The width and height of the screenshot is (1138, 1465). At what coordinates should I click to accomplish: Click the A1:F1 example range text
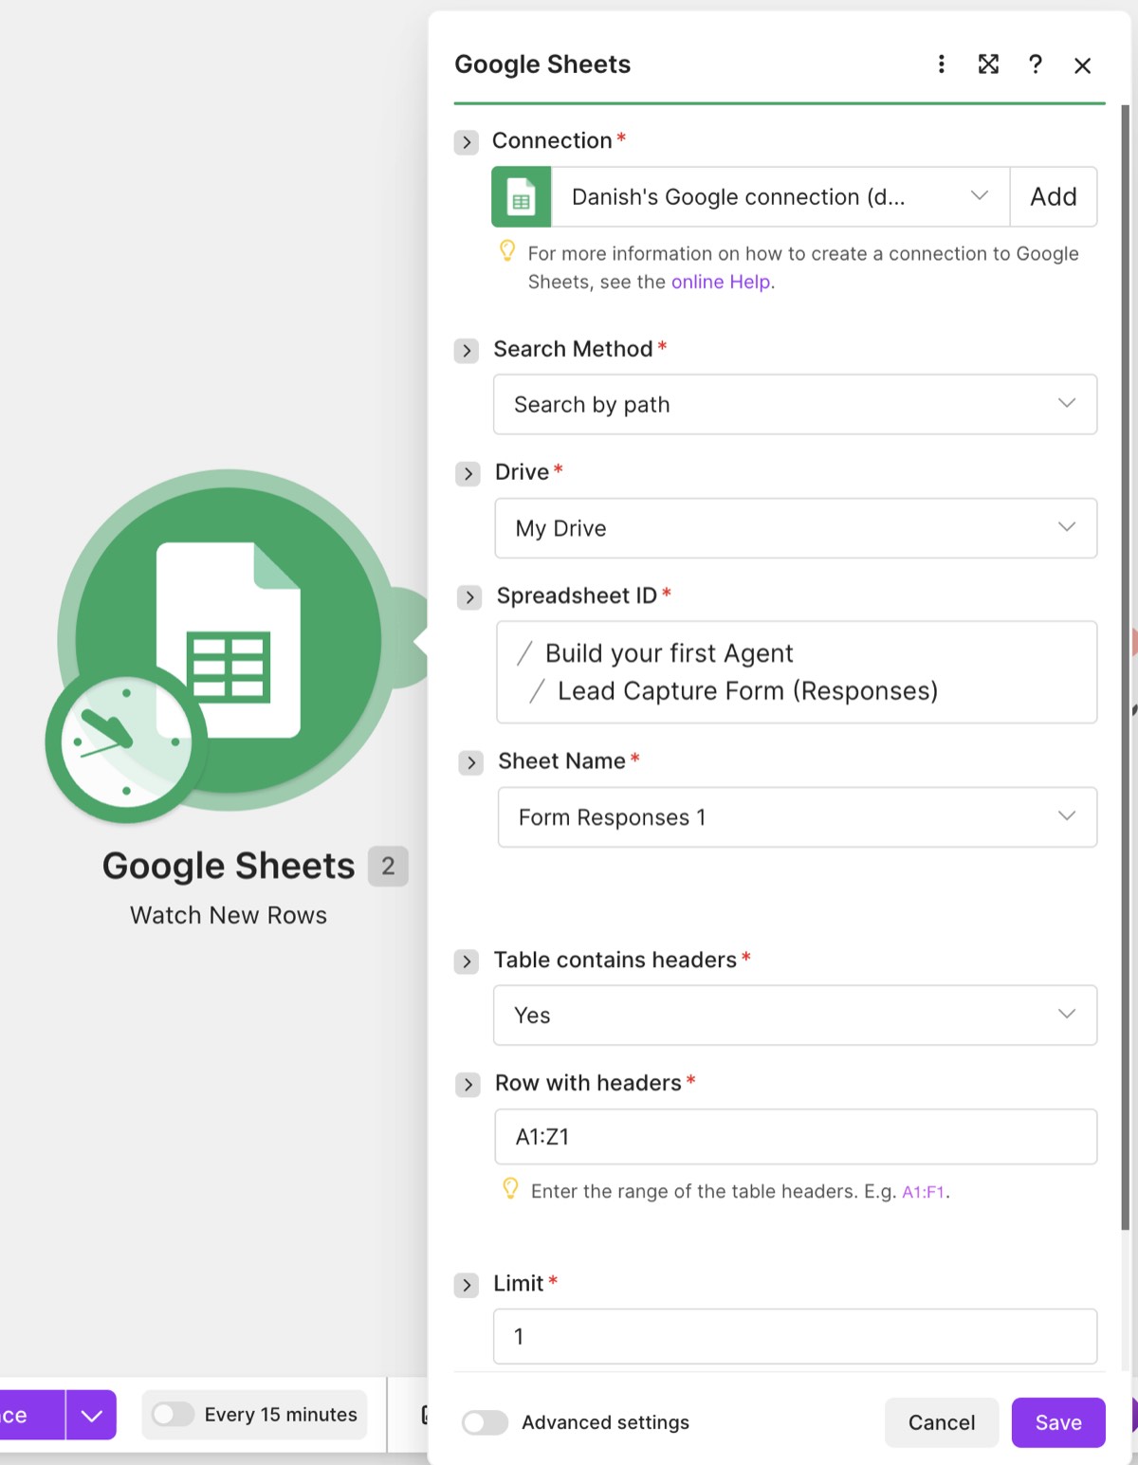(x=923, y=1192)
